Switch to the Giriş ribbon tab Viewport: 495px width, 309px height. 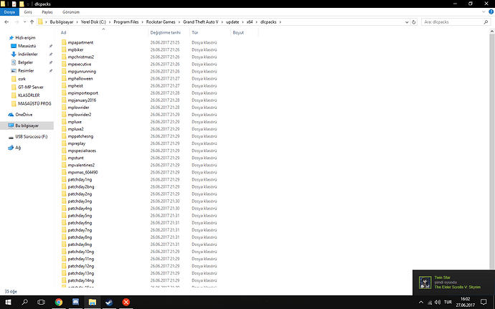(x=28, y=12)
